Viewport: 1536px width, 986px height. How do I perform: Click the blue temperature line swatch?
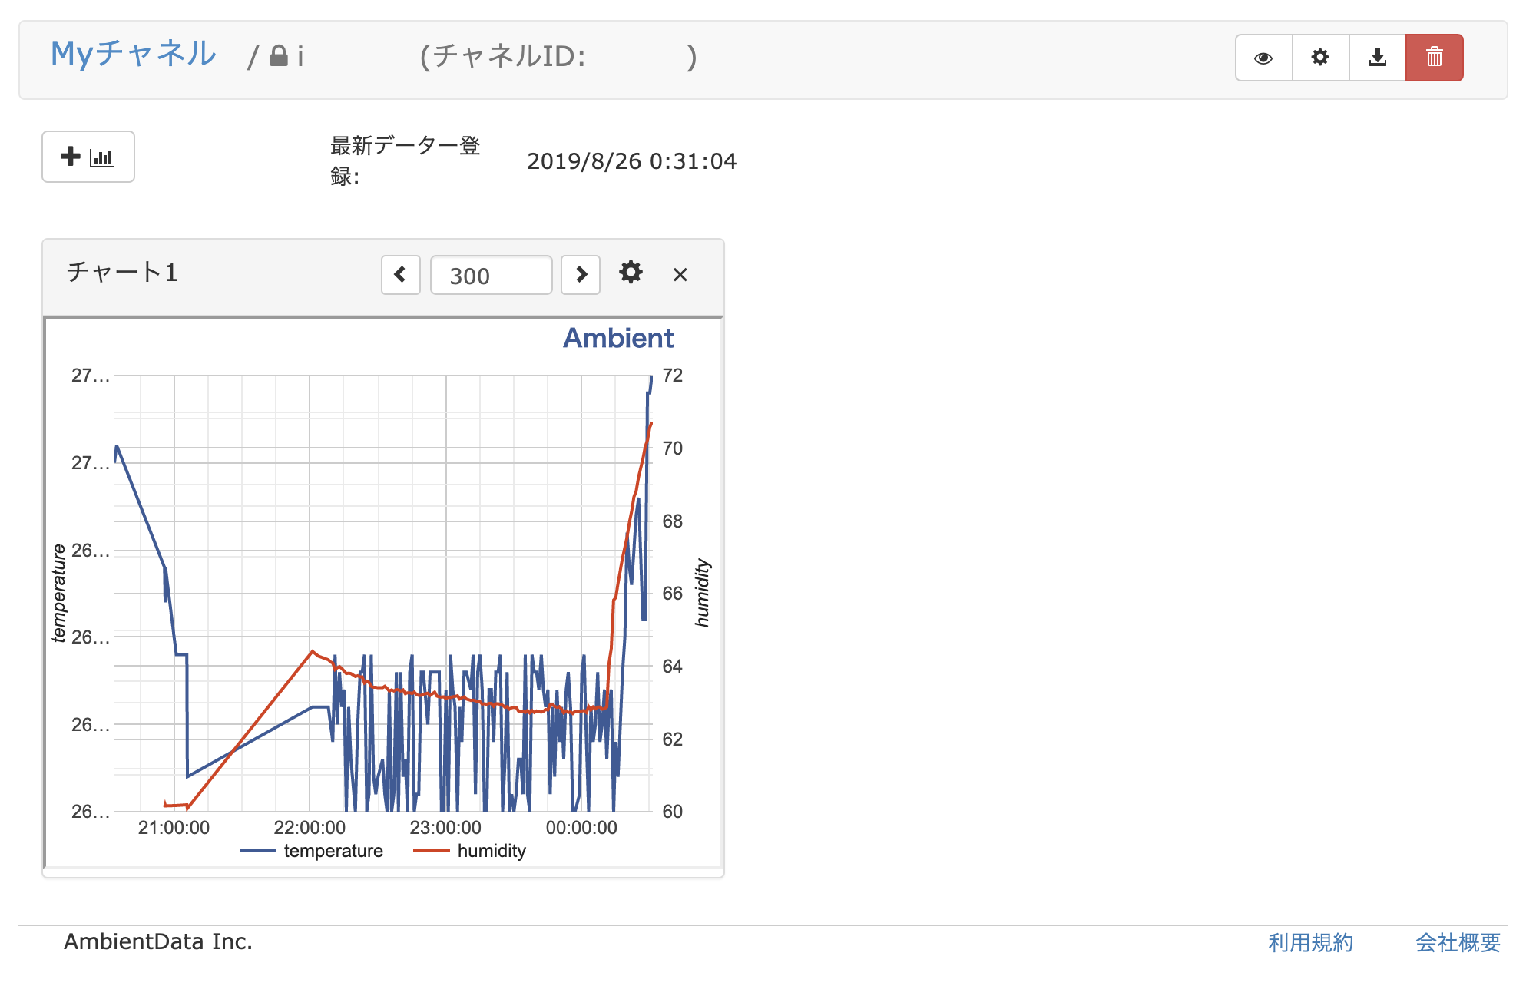click(258, 851)
